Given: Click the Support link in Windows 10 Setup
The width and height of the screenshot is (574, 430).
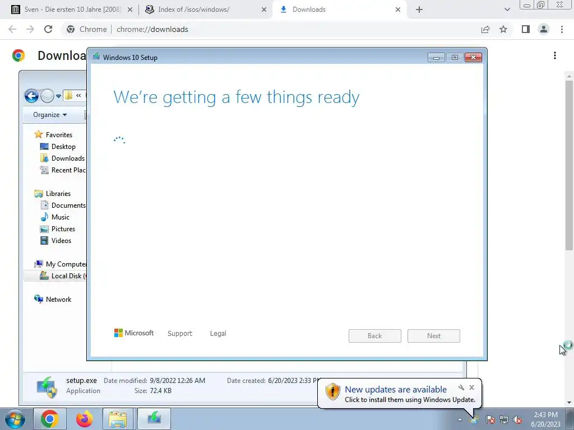Looking at the screenshot, I should click(x=180, y=334).
